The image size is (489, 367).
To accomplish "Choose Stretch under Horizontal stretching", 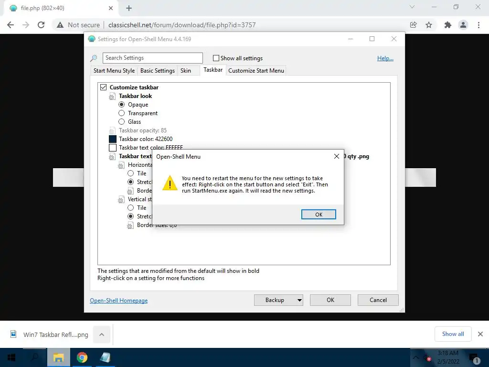I will (131, 182).
